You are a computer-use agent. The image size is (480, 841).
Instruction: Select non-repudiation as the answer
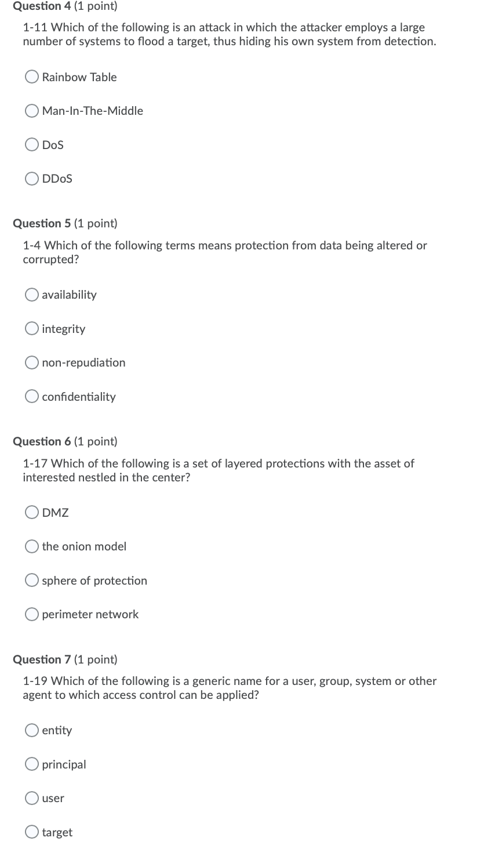tap(32, 362)
